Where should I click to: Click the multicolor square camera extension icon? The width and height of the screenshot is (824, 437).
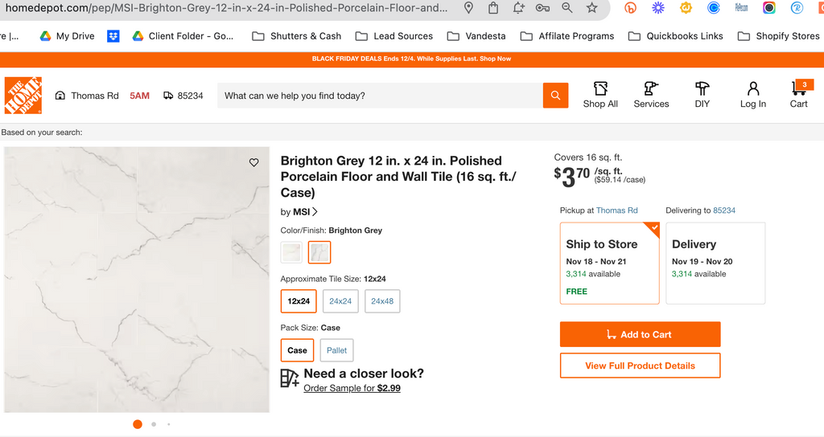[768, 8]
